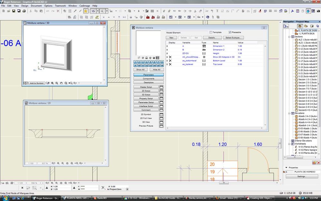The height and width of the screenshot is (201, 321).
Task: Click the Print icon in the toolbar
Action: click(24, 11)
